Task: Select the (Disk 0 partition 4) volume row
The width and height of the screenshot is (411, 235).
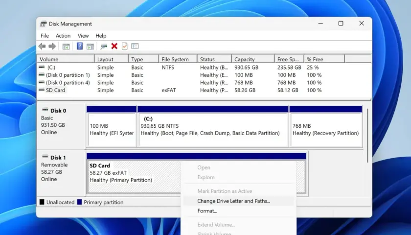Action: click(x=204, y=83)
